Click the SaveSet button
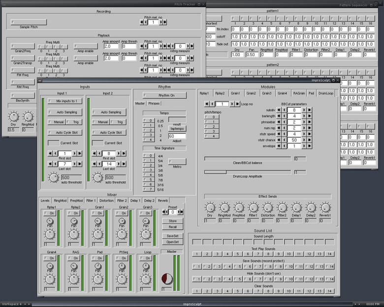The image size is (384, 307). [x=172, y=236]
